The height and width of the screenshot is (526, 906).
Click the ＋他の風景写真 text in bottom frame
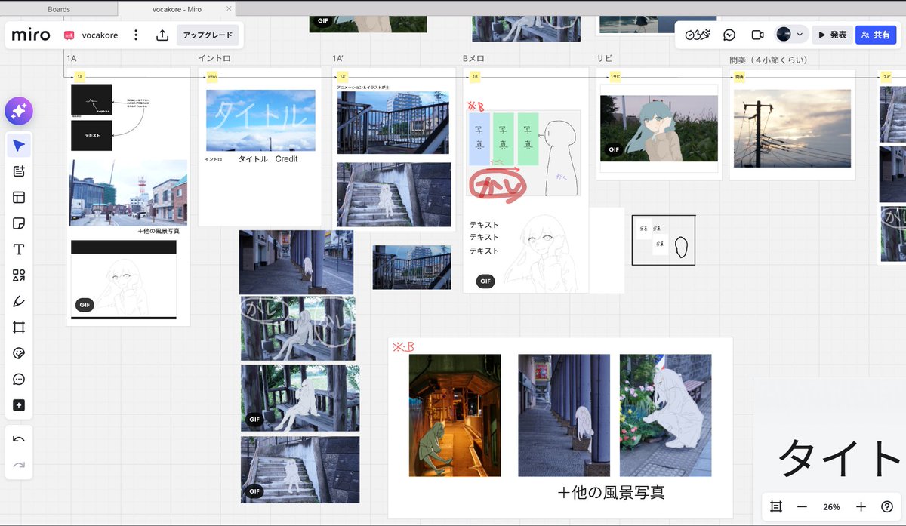coord(611,492)
